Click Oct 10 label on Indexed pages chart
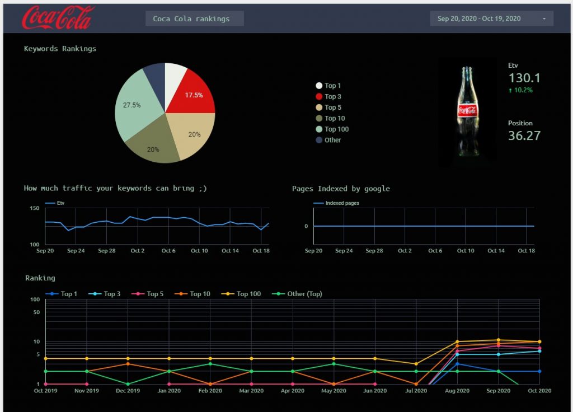The width and height of the screenshot is (573, 412). (466, 251)
